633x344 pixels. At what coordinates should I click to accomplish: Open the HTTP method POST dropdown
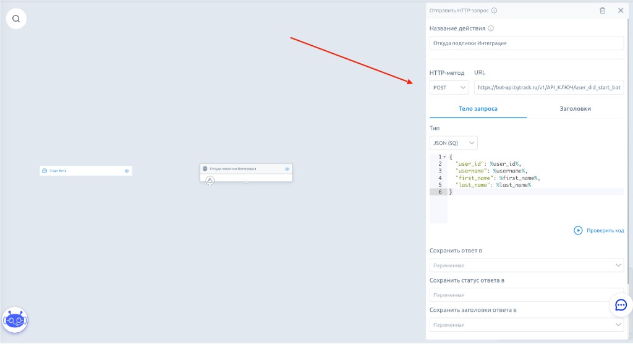(x=449, y=87)
